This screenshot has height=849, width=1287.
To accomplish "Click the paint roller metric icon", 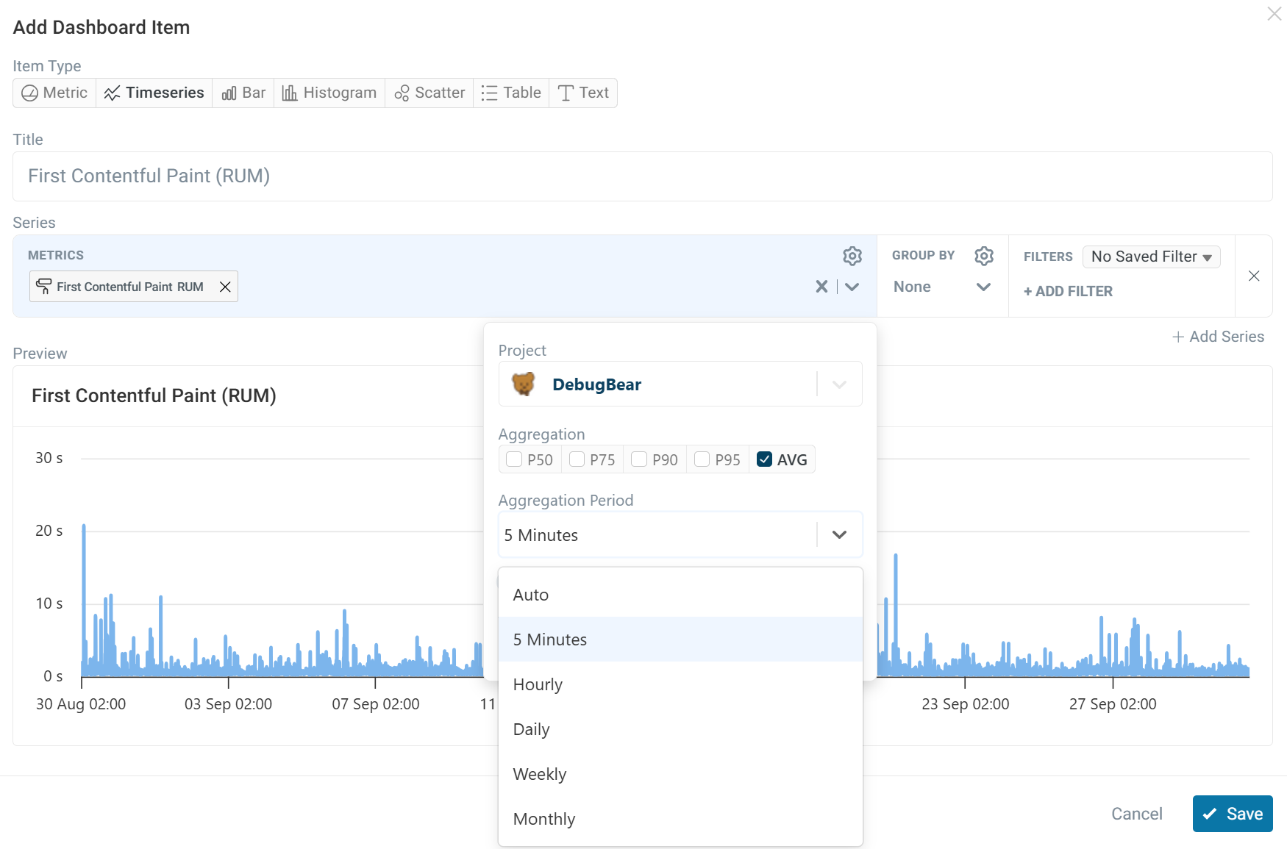I will click(44, 287).
